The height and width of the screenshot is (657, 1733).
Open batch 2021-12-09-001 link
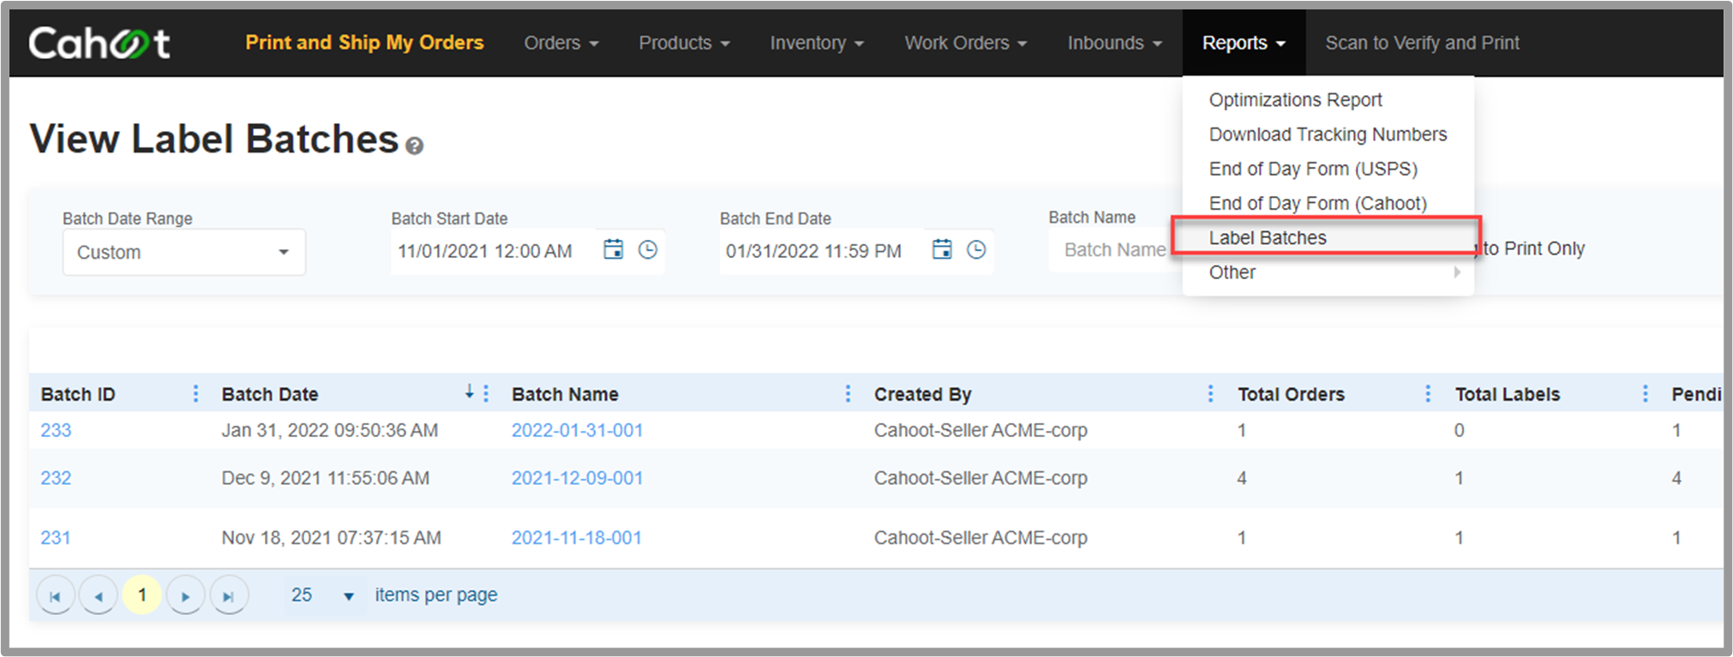point(577,478)
